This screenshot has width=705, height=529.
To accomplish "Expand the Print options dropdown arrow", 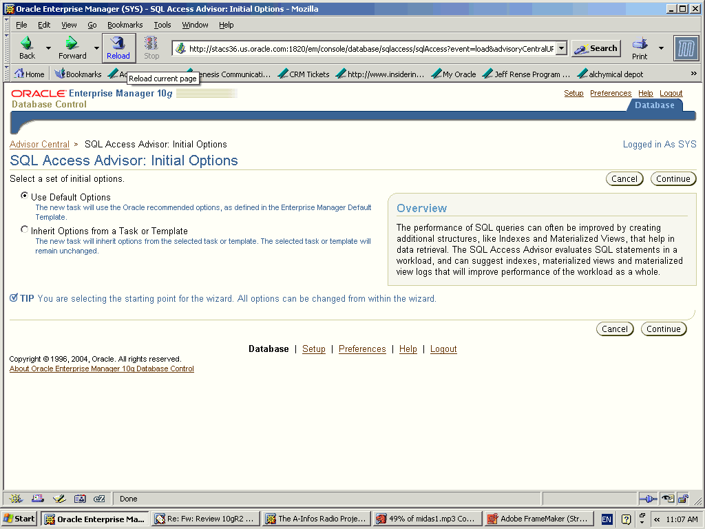I will [x=661, y=48].
